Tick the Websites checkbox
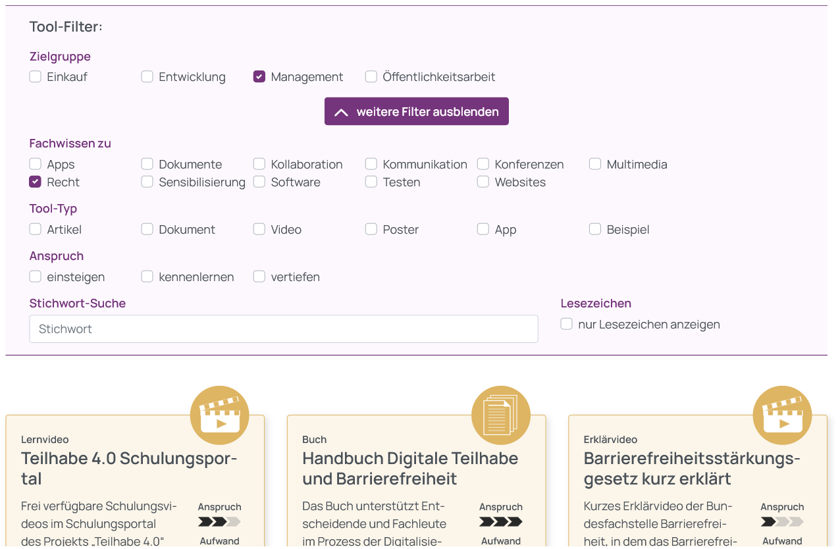The image size is (840, 549). point(483,182)
